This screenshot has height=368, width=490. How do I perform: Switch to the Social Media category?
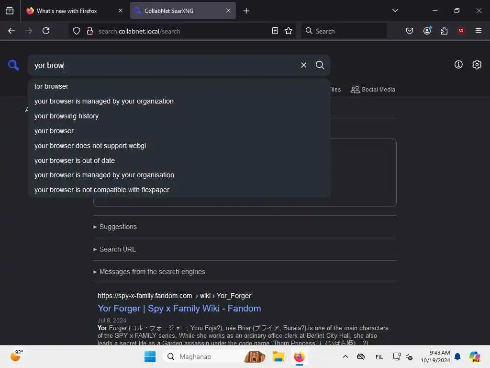[x=373, y=90]
